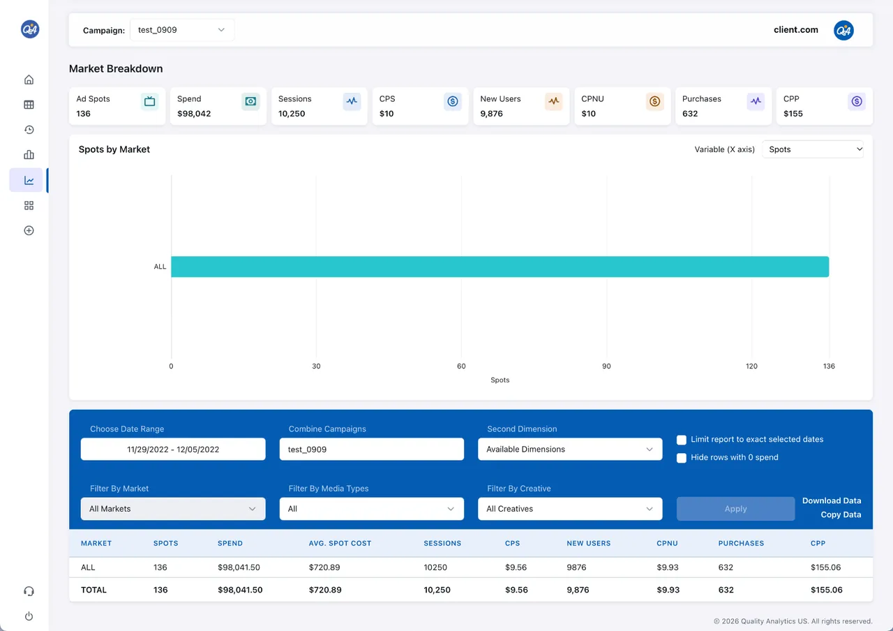Open the headset support icon
The height and width of the screenshot is (631, 893).
[29, 591]
